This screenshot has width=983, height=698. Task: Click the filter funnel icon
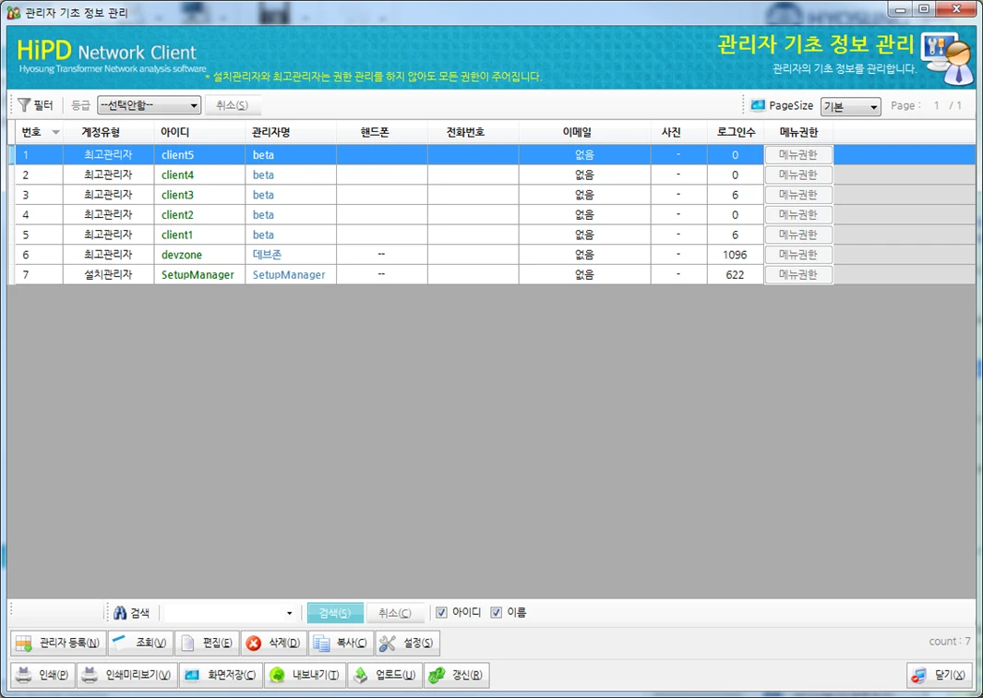tap(24, 104)
